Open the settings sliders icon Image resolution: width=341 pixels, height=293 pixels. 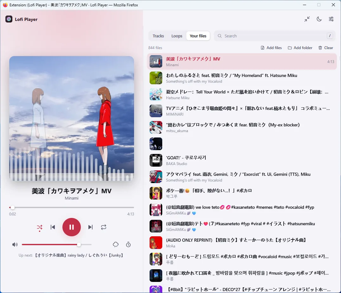click(331, 19)
